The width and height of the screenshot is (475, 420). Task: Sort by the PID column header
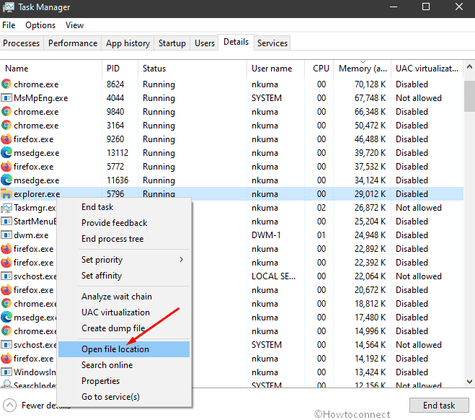[120, 69]
